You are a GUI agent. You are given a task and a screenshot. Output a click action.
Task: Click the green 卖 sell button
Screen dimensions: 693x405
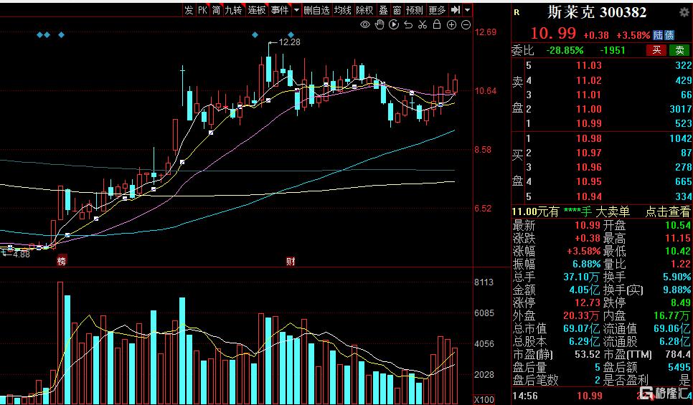pos(680,50)
